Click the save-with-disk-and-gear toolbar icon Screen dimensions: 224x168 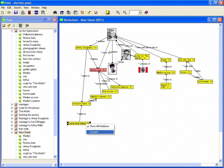coord(43,12)
